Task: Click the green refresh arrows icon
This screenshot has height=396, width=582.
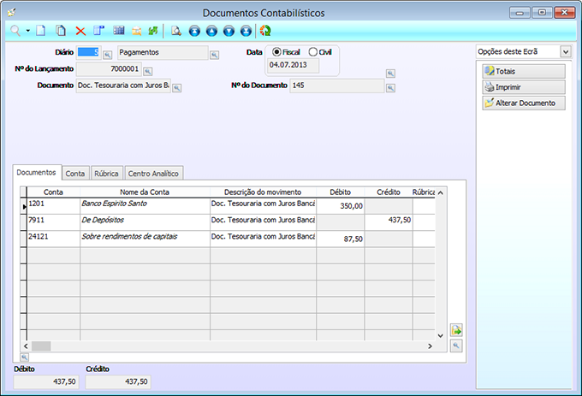Action: pos(153,31)
